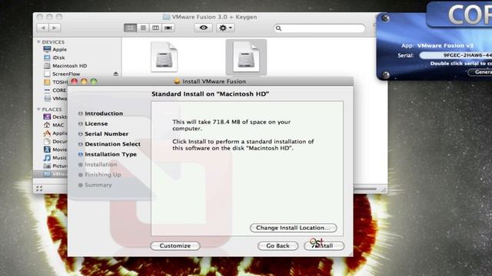Collapse the PLACES sidebar section

(x=38, y=109)
